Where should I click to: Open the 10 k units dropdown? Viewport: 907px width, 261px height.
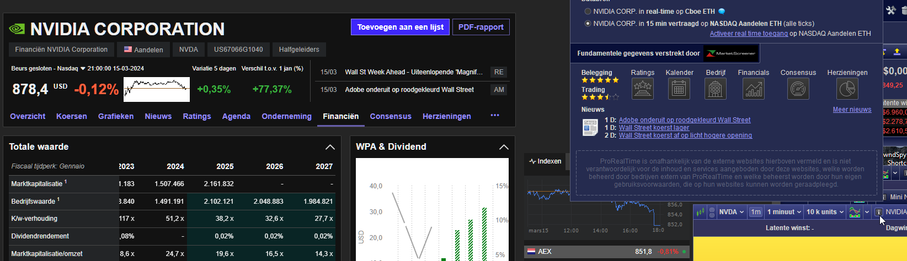pyautogui.click(x=825, y=212)
